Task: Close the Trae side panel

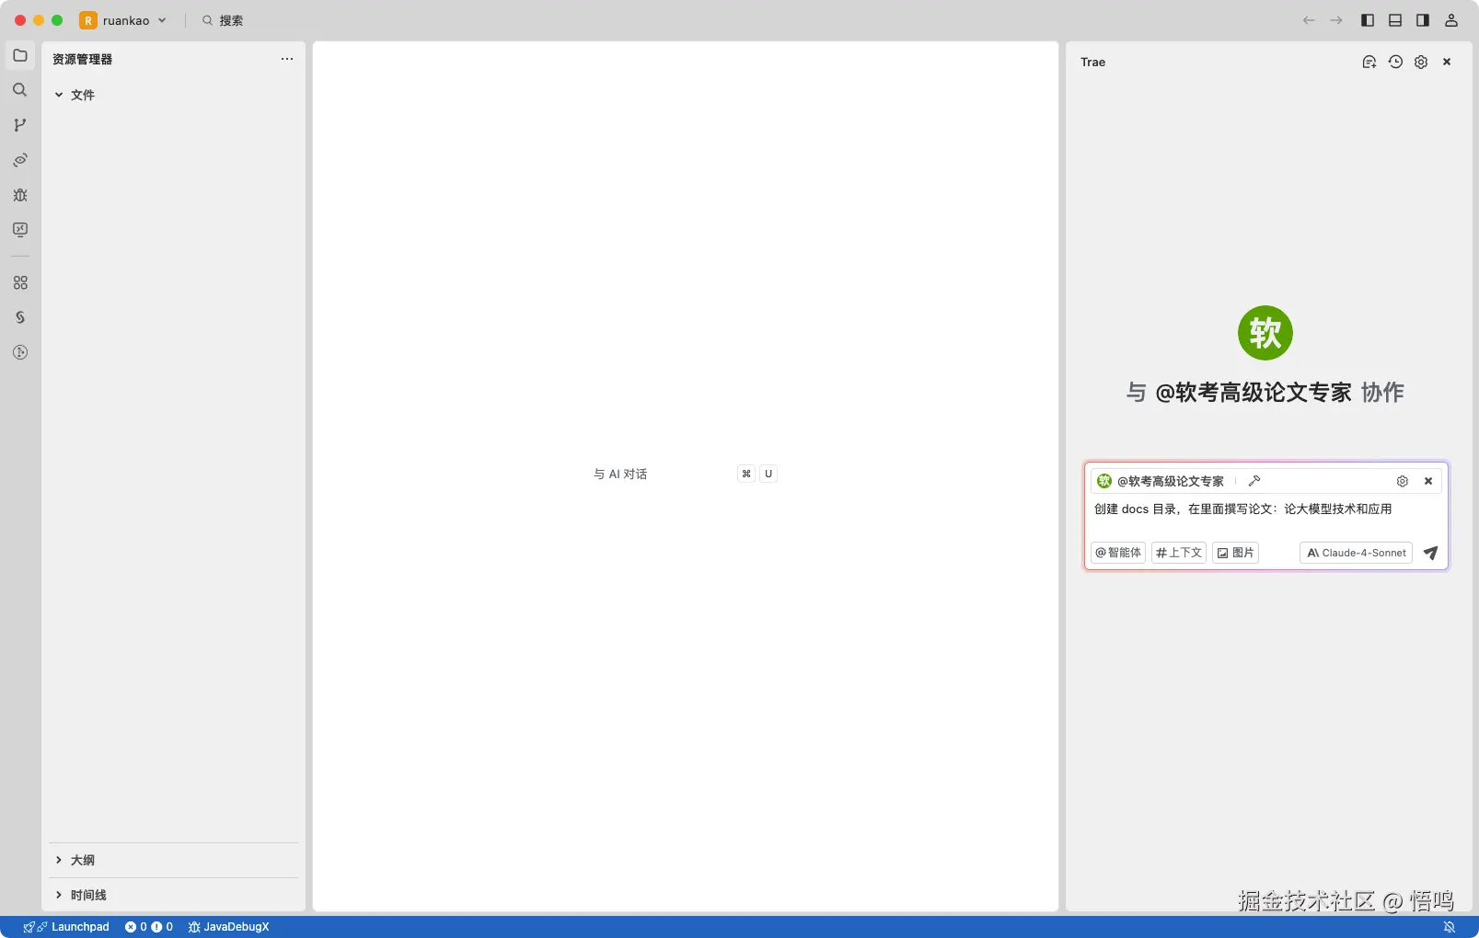Action: pyautogui.click(x=1447, y=62)
